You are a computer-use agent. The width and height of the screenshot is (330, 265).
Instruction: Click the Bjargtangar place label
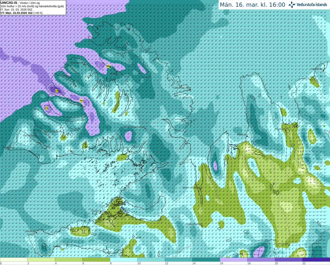point(9,147)
